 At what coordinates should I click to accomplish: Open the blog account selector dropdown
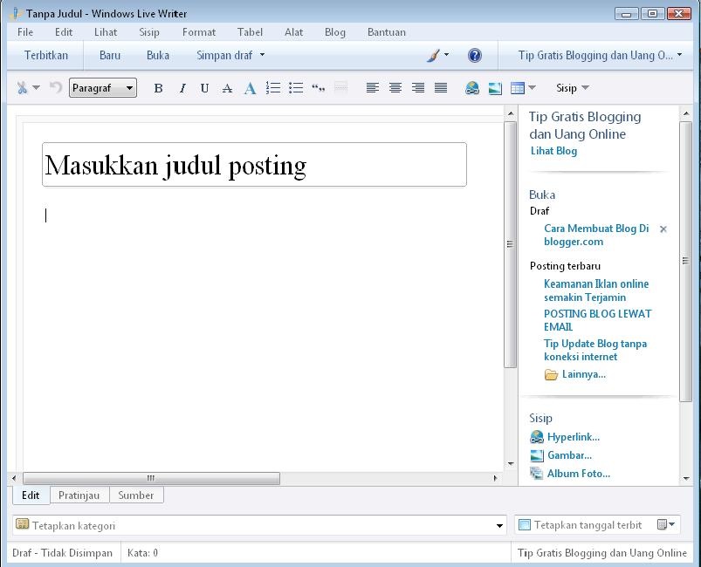click(x=600, y=56)
